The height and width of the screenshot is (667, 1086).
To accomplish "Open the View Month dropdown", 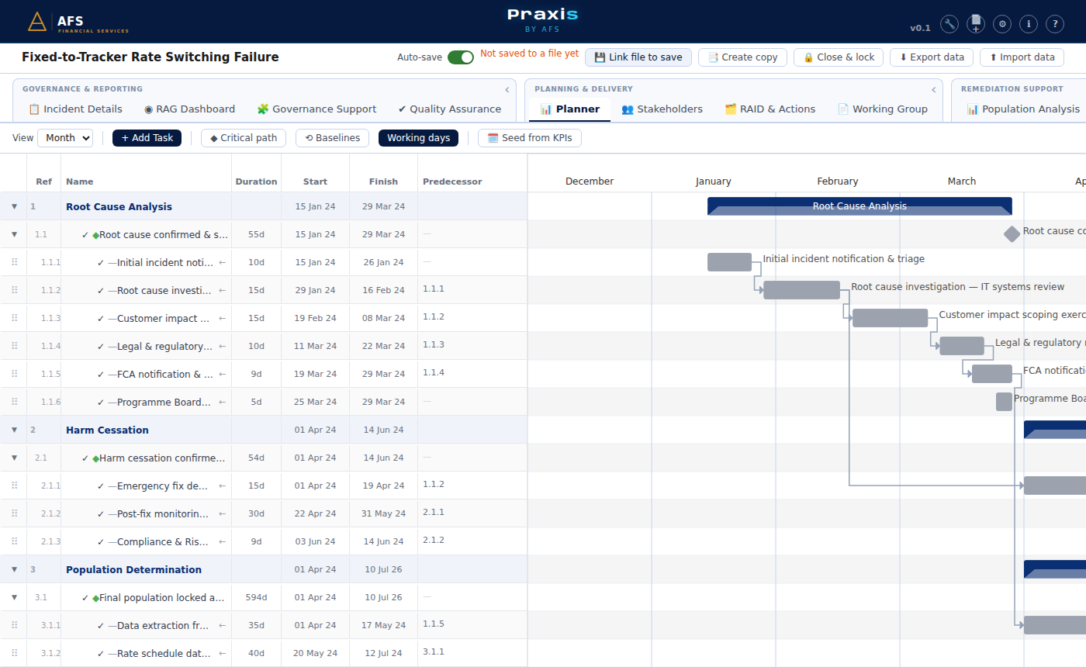I will 65,138.
